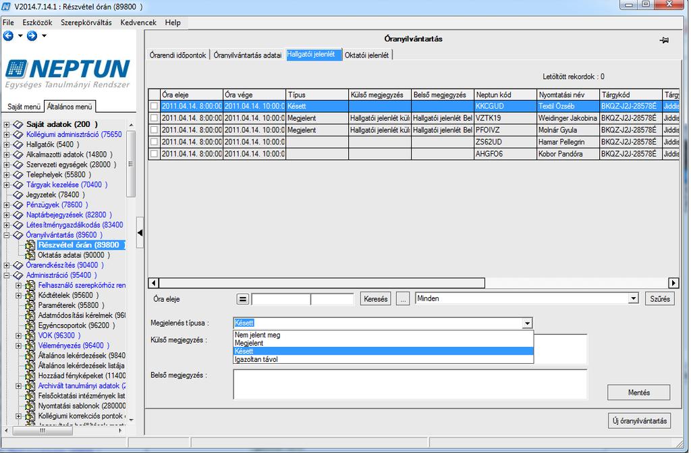Click into the Belső megjegyzés text area
Viewport: 691px width, 453px height.
tap(410, 384)
